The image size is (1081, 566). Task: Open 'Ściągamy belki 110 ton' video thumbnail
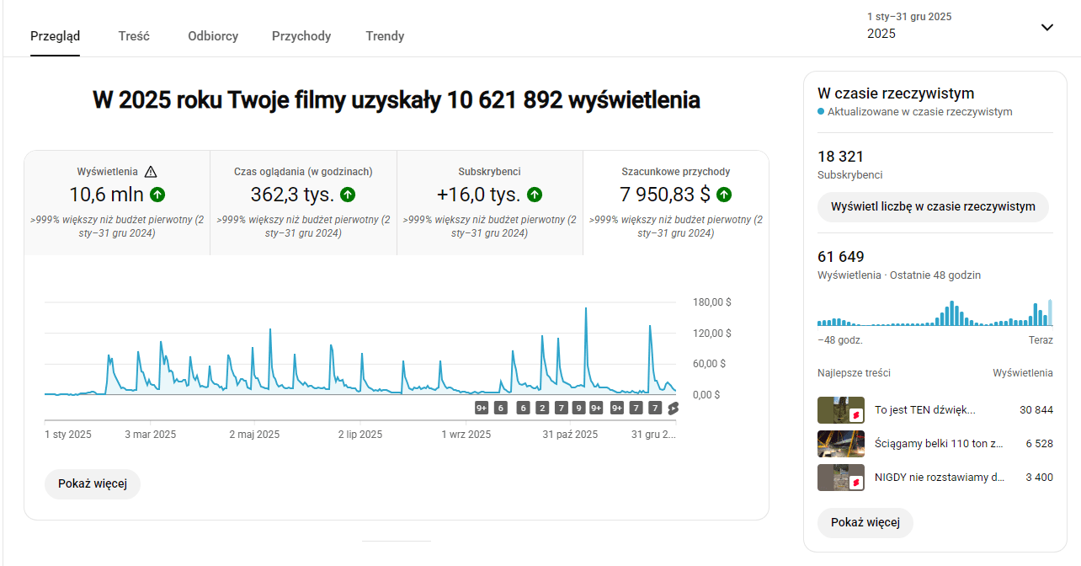pyautogui.click(x=840, y=444)
